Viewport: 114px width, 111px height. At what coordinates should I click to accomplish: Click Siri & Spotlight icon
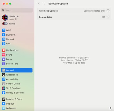coord(4,88)
